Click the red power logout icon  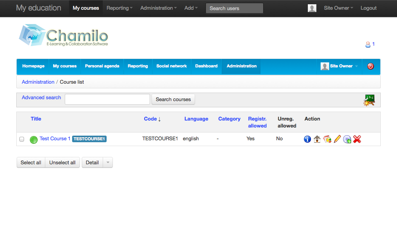click(x=370, y=66)
